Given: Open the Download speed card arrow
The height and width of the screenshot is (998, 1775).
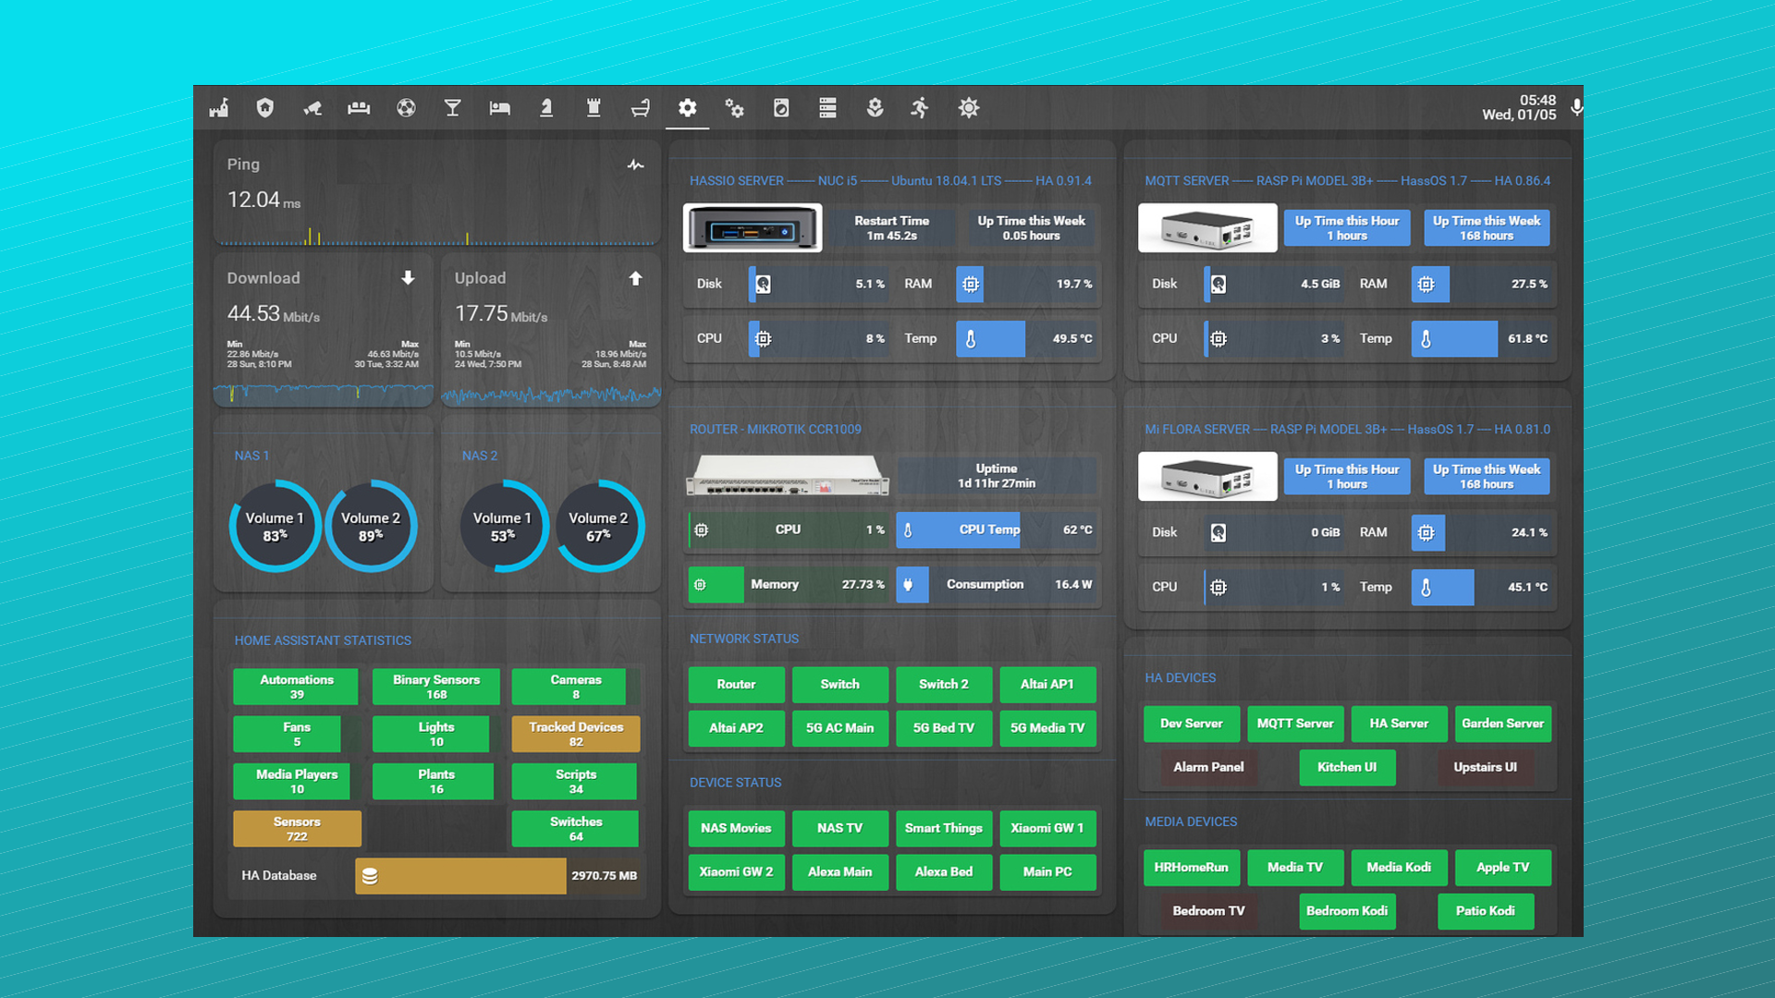Looking at the screenshot, I should [x=408, y=278].
